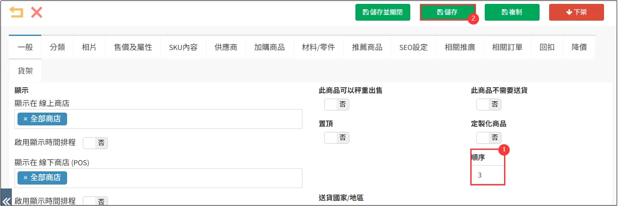Image resolution: width=618 pixels, height=206 pixels.
Task: Toggle 此商品可以秤重出售 switch
Action: point(337,104)
